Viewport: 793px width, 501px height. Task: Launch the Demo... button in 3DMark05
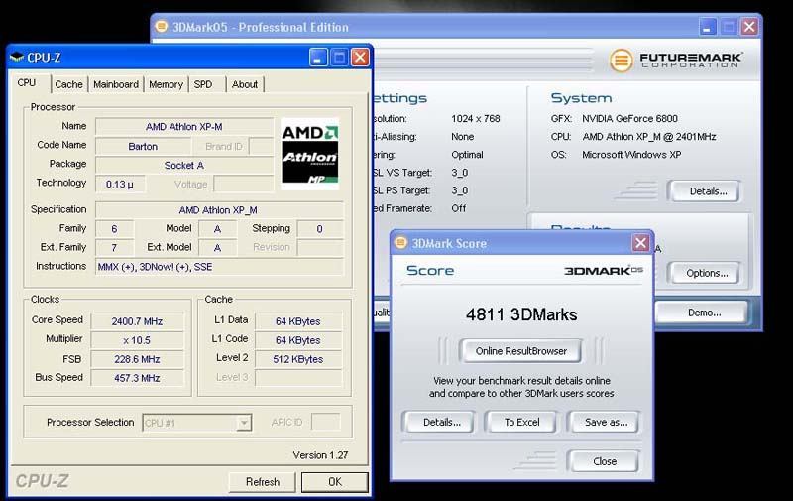(x=704, y=313)
